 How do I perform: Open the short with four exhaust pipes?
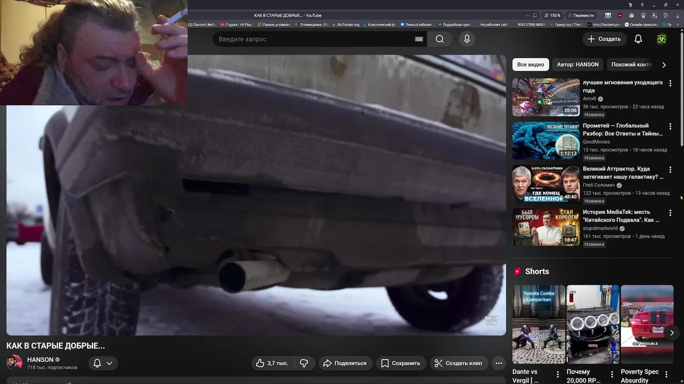click(x=593, y=324)
